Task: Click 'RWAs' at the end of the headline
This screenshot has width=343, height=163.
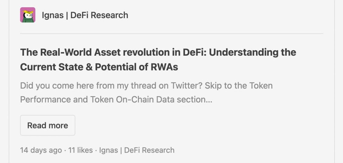Action: (164, 67)
